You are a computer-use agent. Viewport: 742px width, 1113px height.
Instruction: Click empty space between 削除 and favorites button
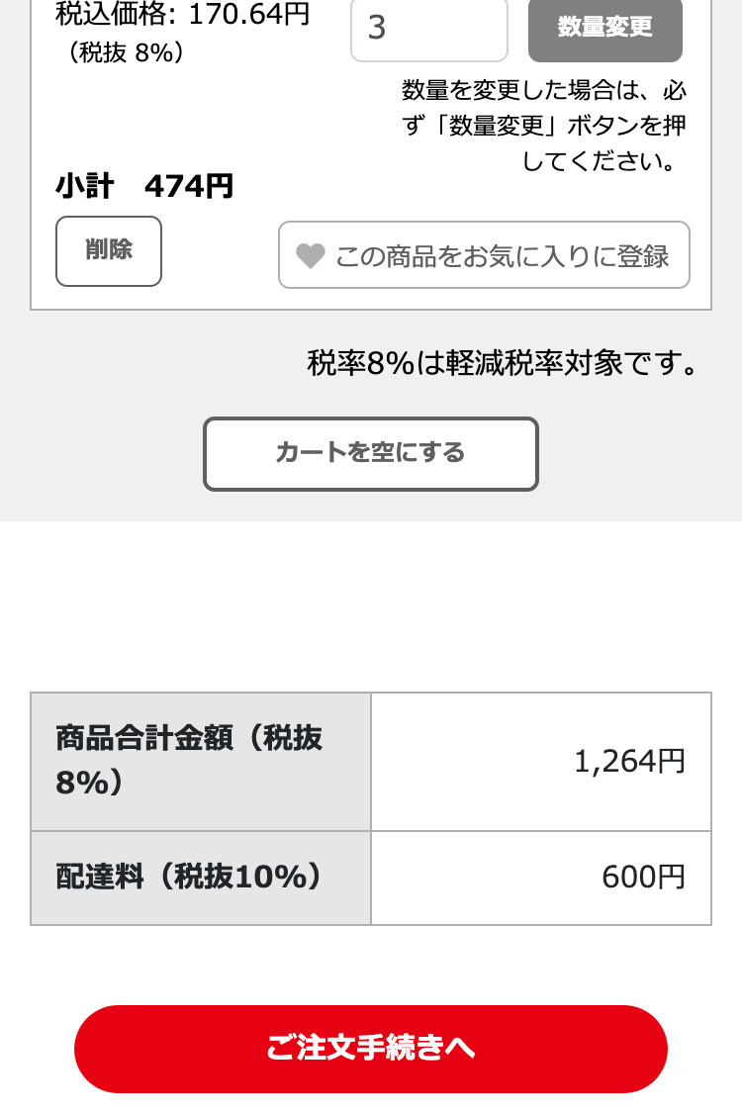click(x=220, y=252)
